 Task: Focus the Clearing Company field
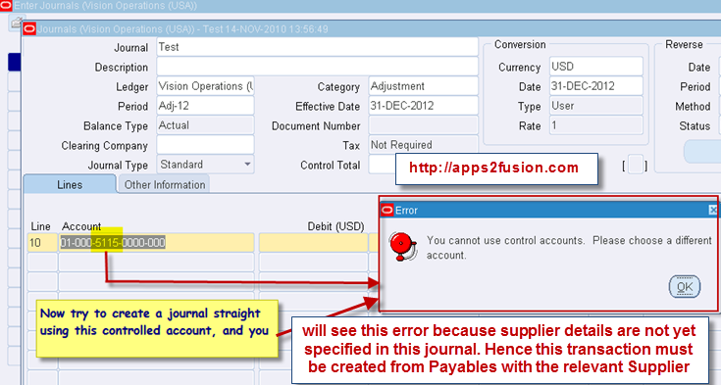tap(205, 145)
